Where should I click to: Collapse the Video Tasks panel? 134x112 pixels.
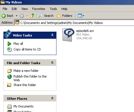tap(52, 35)
